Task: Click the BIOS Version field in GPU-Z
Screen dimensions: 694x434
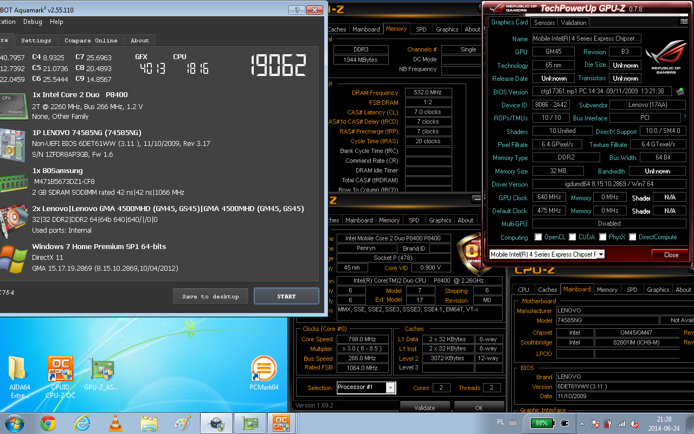Action: click(602, 92)
